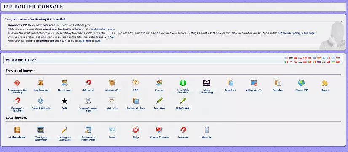
Task: Switch language with the China flag
Action: tap(295, 58)
